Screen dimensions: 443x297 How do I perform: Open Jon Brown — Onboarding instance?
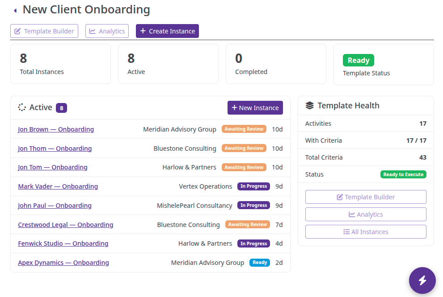coord(55,129)
